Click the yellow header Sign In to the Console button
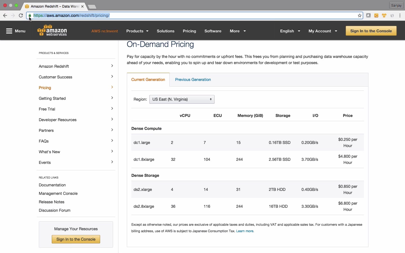 (x=371, y=31)
